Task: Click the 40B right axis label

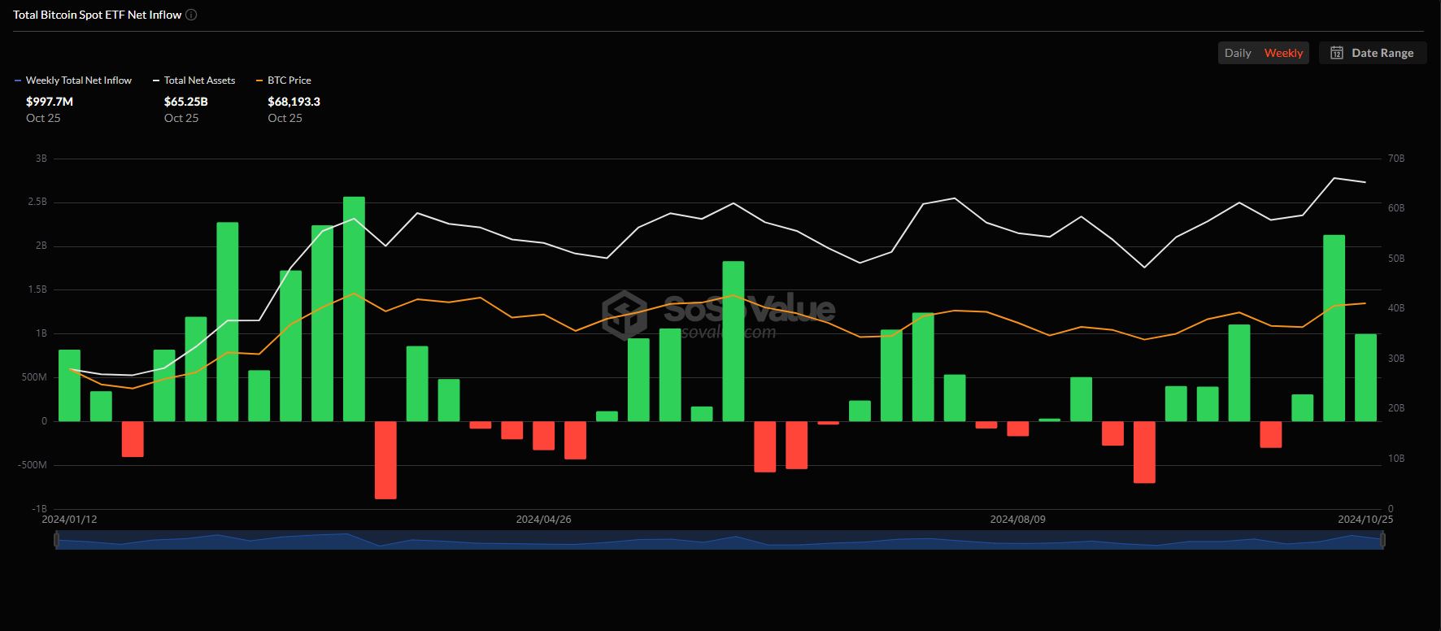Action: (x=1396, y=308)
